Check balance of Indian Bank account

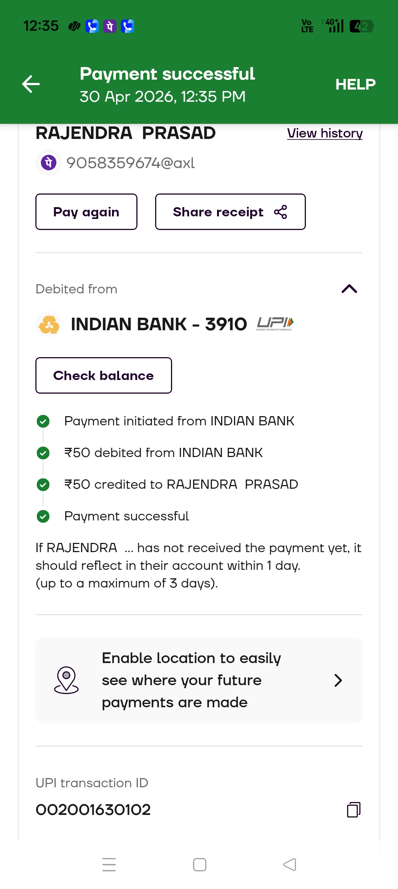(104, 376)
